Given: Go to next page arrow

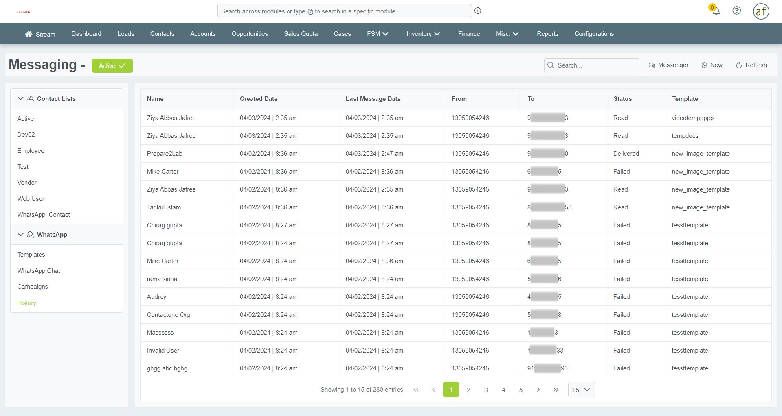Looking at the screenshot, I should pyautogui.click(x=538, y=390).
